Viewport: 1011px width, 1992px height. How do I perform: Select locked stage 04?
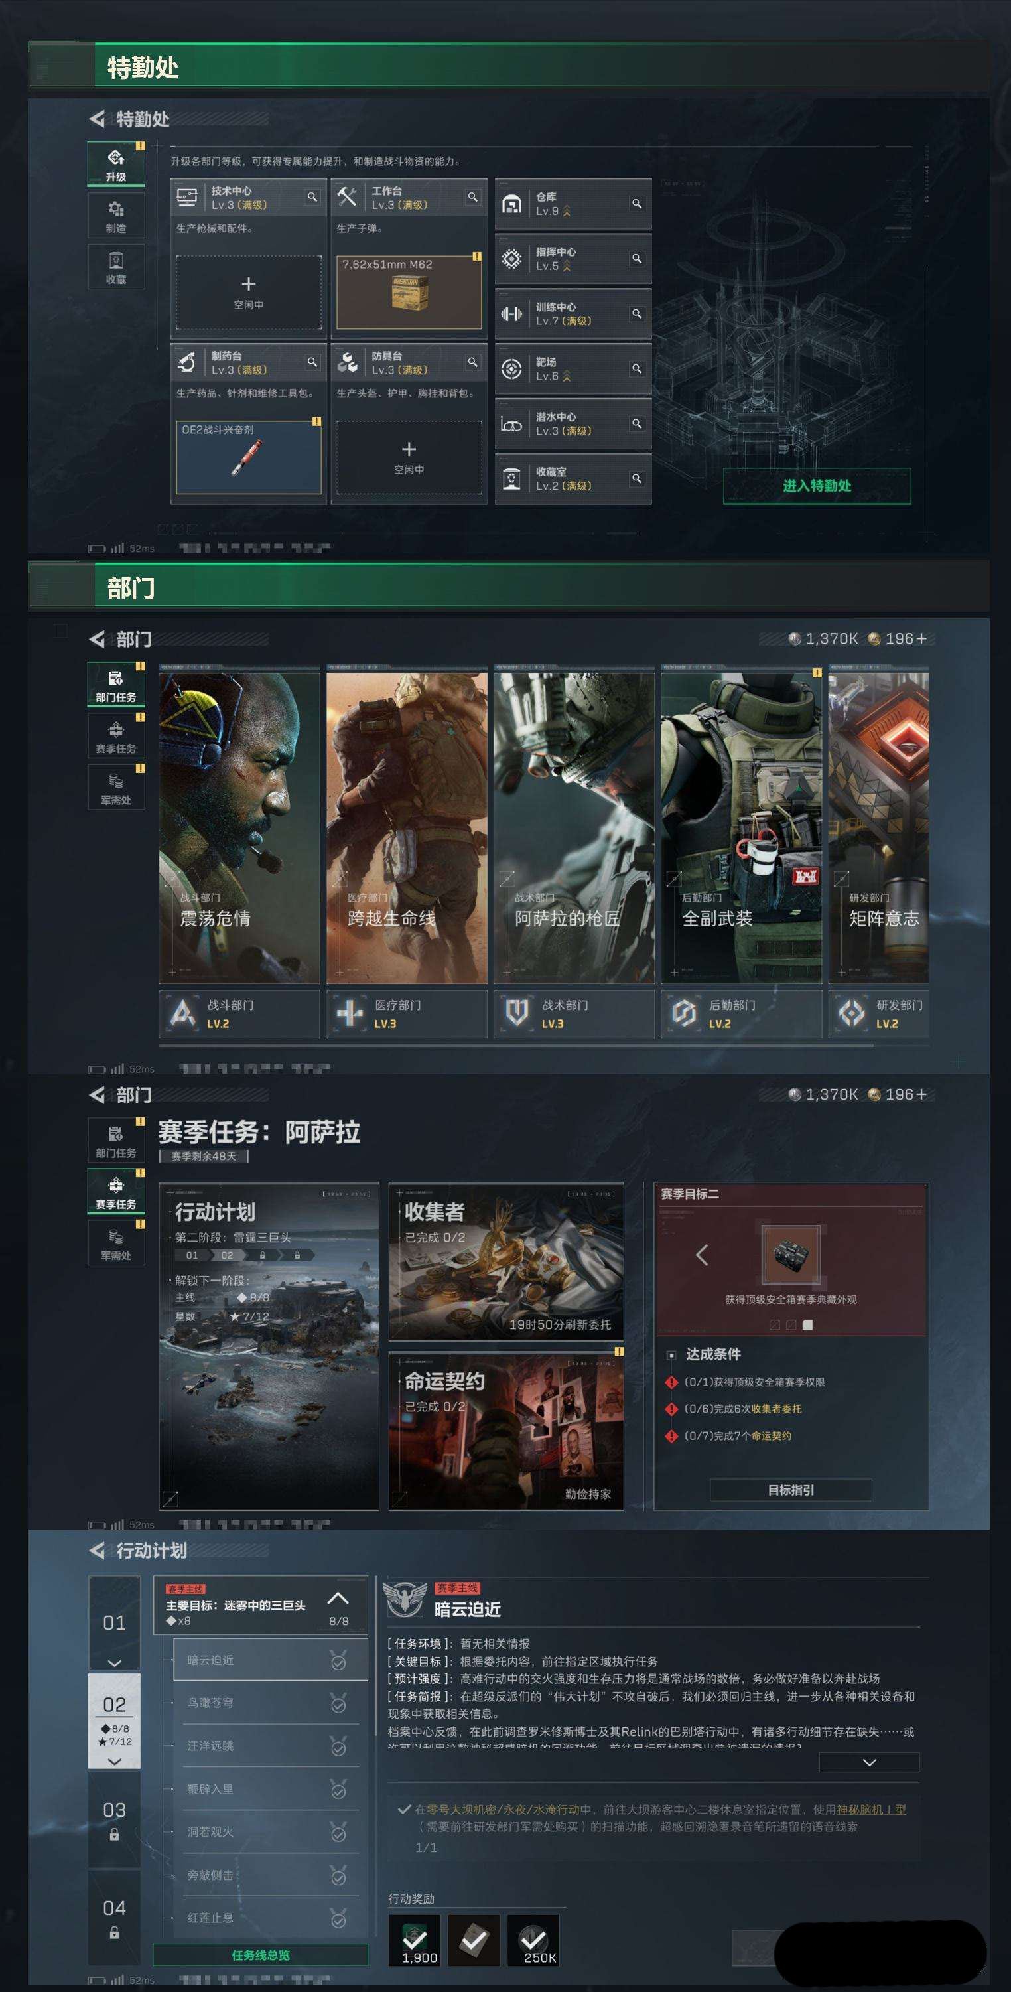tap(114, 1918)
